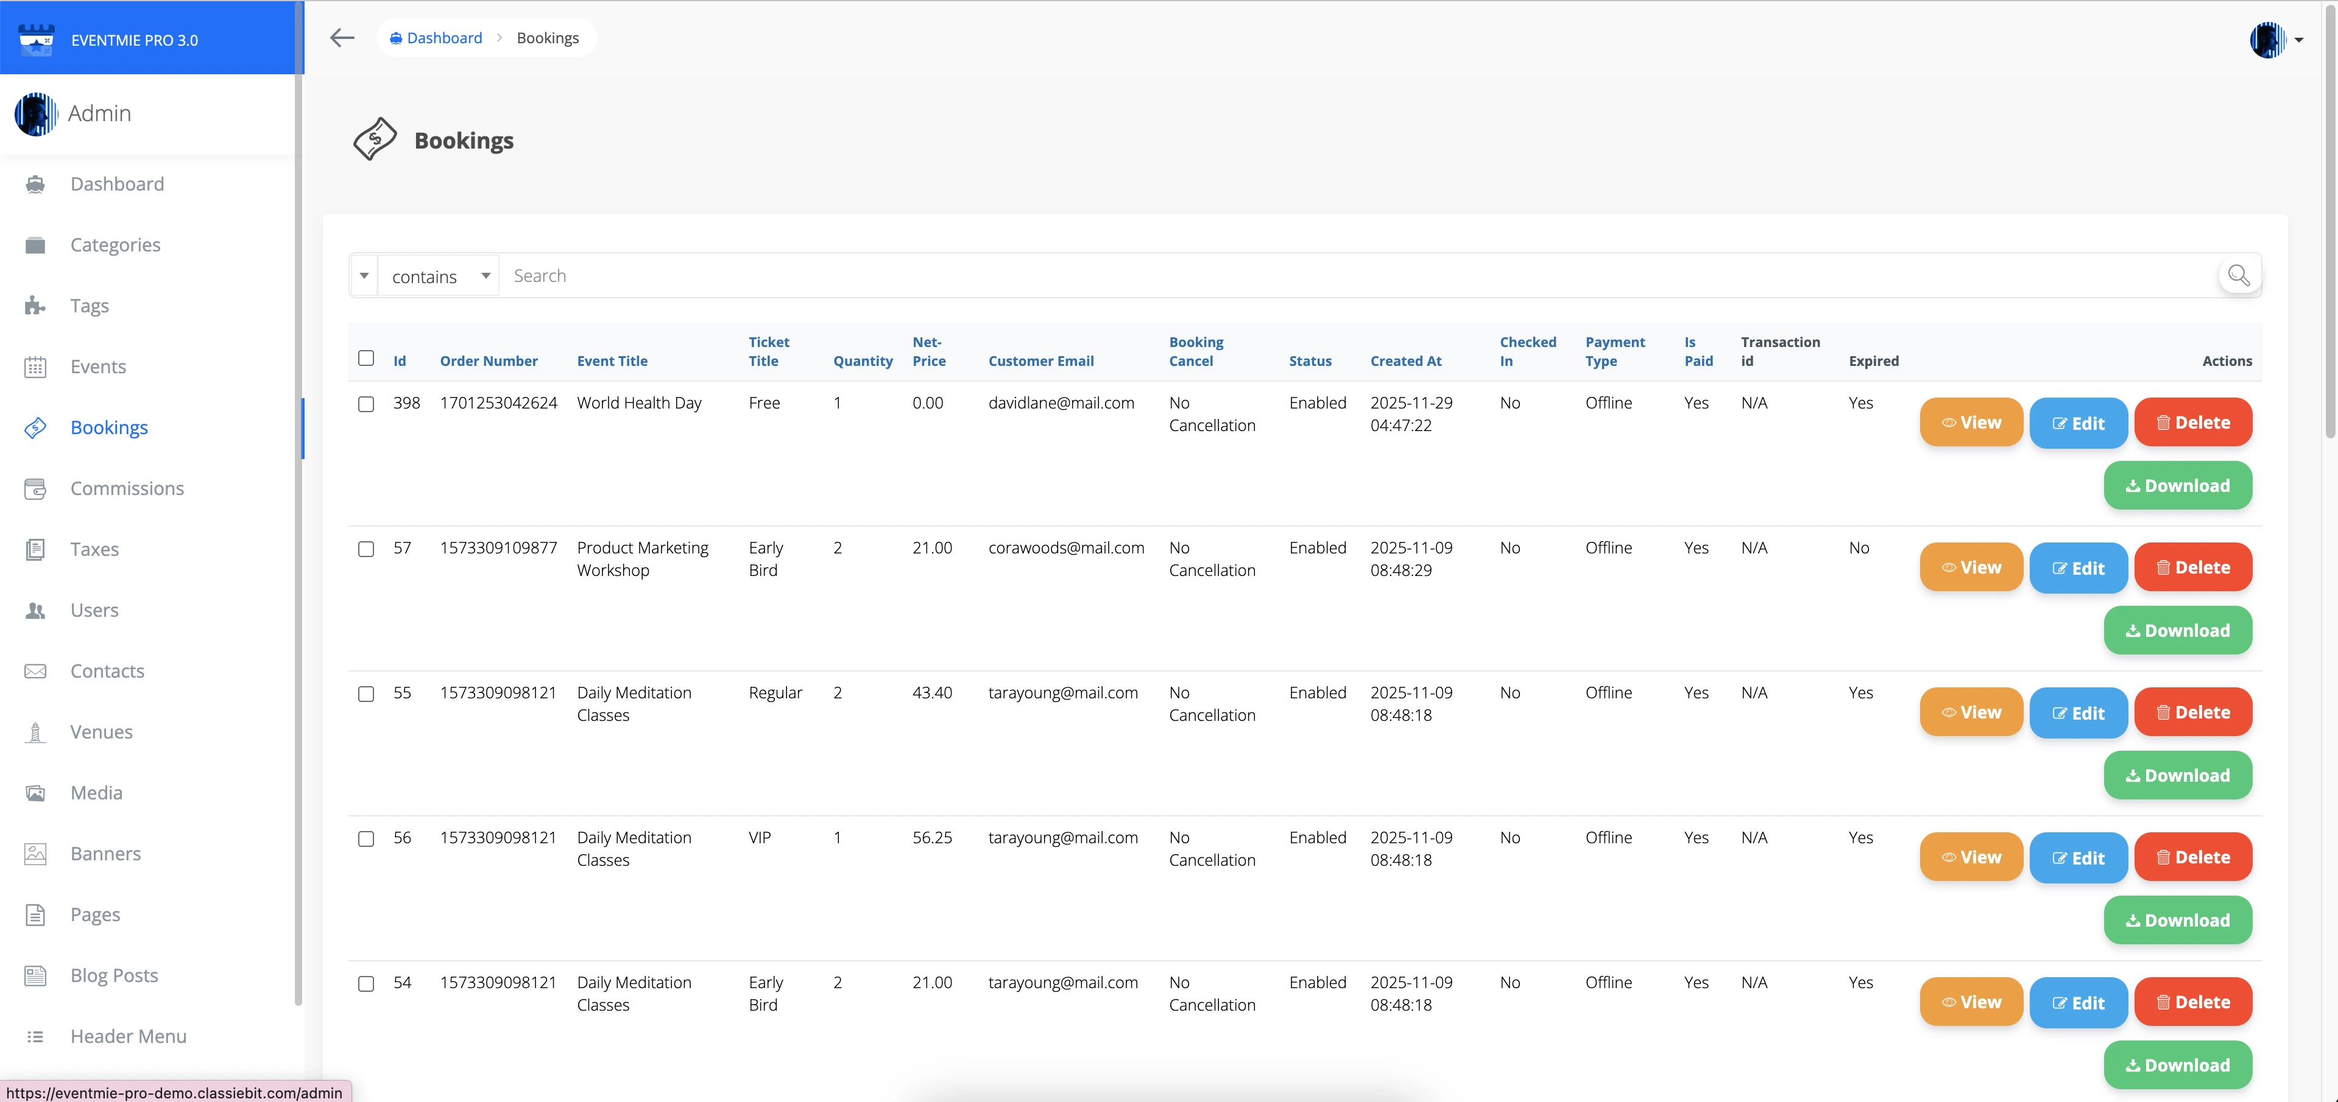Open the Contacts envelope icon

[35, 671]
